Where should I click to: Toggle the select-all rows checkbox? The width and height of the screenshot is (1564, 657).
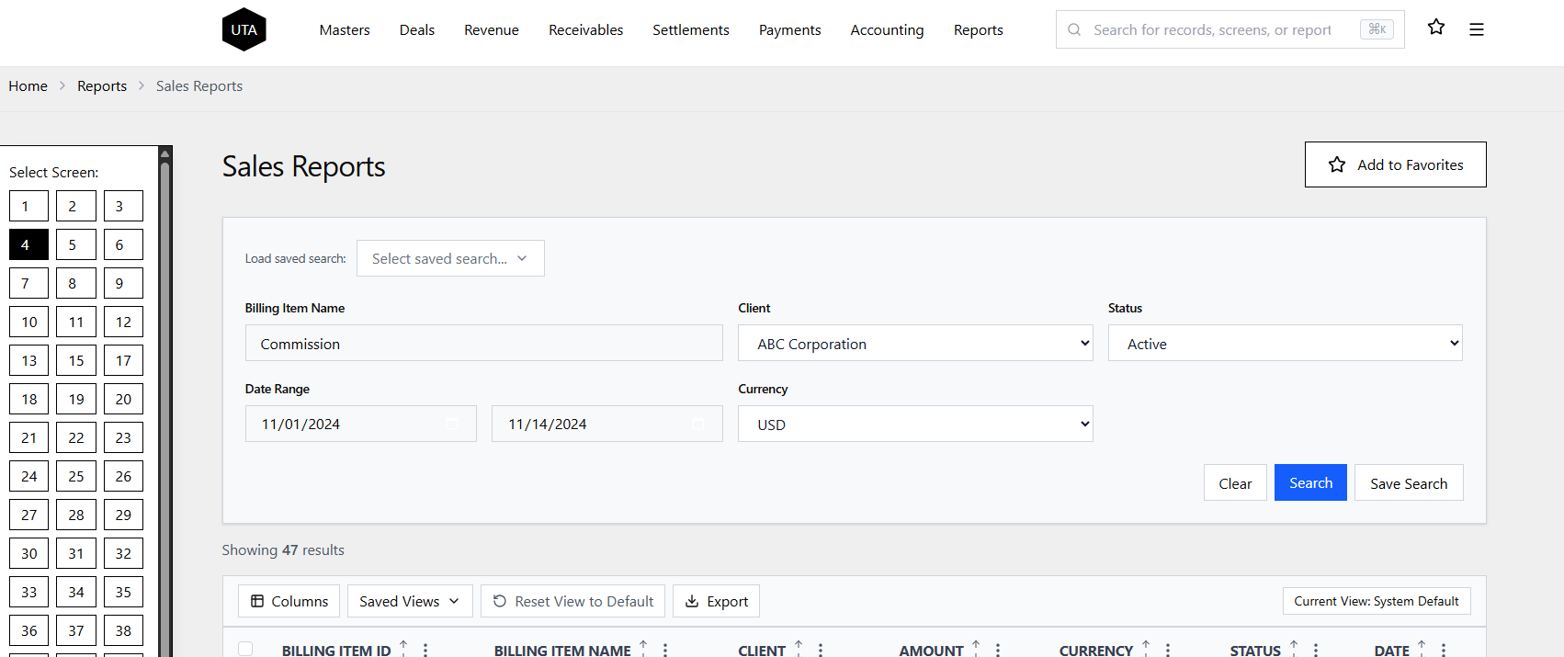click(245, 649)
